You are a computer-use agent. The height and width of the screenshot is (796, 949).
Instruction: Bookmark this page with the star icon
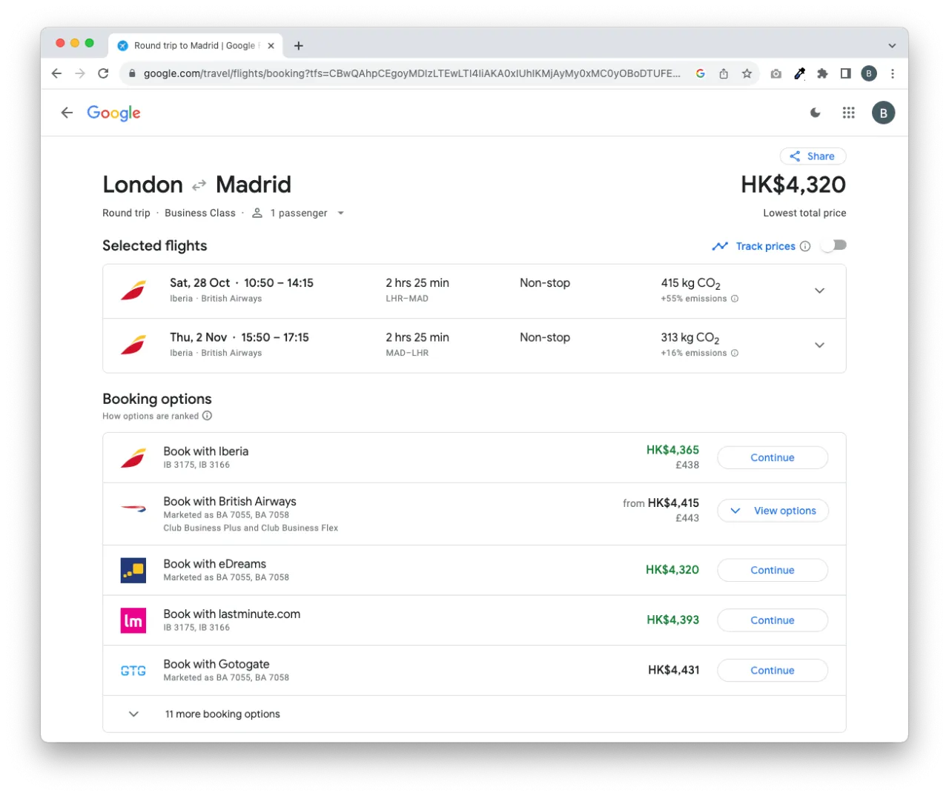point(747,73)
